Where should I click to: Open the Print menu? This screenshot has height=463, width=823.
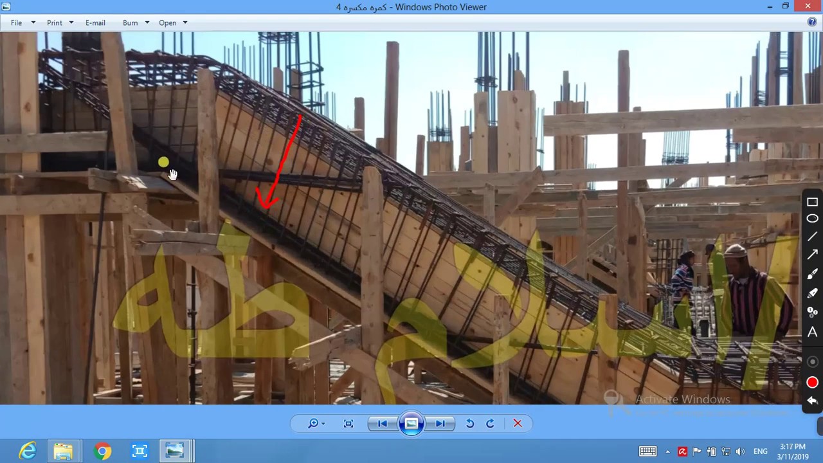pyautogui.click(x=55, y=23)
